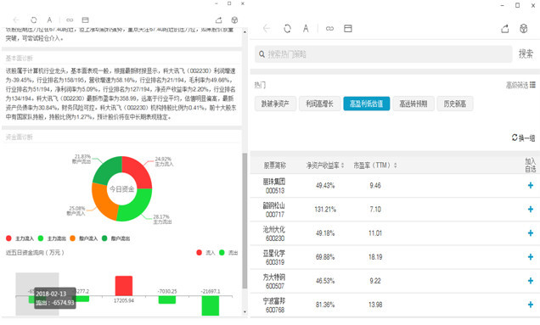Toggle 流出 legend of five-day flow chart
540x325 pixels.
pyautogui.click(x=228, y=253)
